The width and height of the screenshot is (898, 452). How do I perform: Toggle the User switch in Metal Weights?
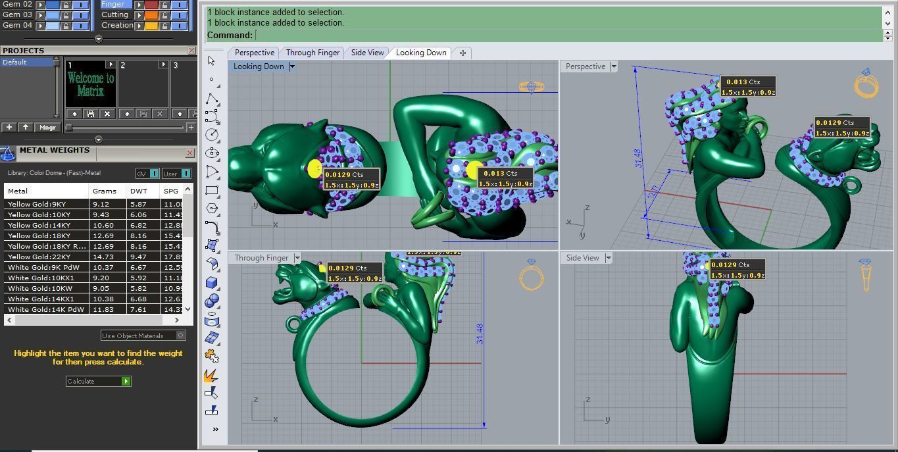coord(186,174)
